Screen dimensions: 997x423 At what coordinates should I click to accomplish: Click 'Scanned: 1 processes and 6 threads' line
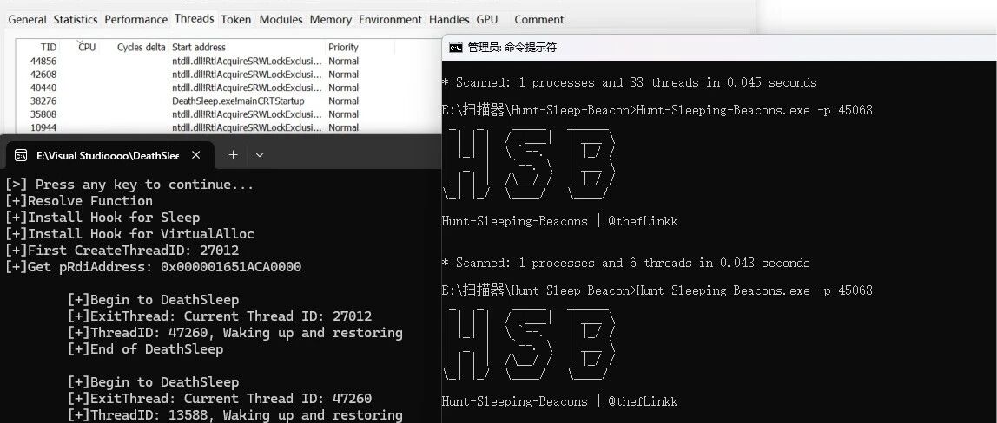(x=626, y=264)
